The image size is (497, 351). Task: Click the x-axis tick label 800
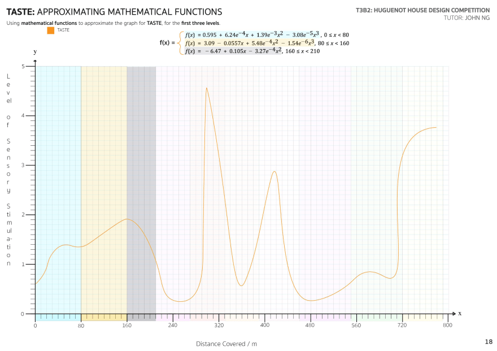447,326
